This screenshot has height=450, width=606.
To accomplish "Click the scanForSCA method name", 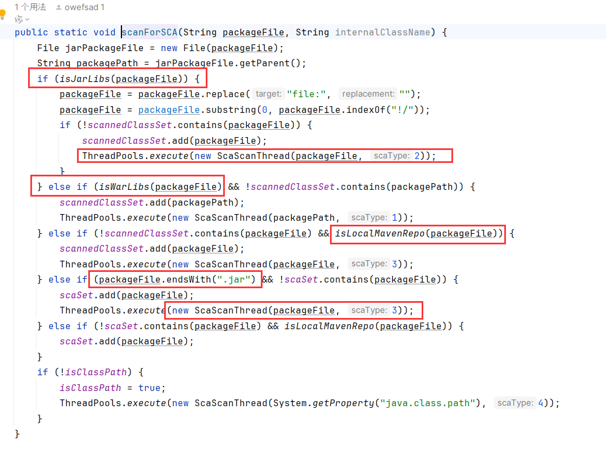I will coord(150,33).
